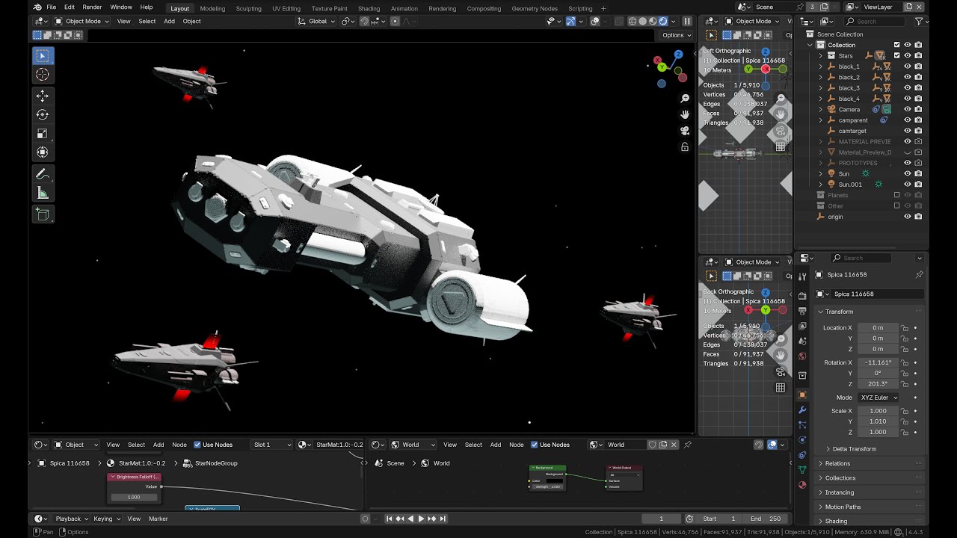Open the Object Data properties tab
This screenshot has height=538, width=957.
[802, 470]
